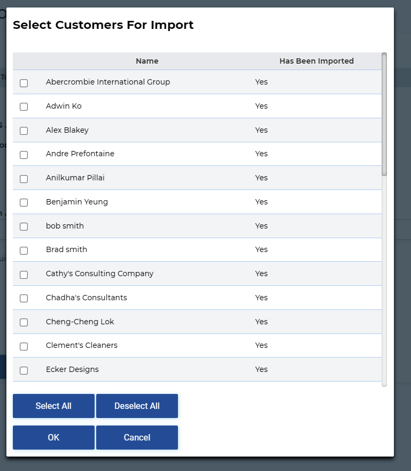Check the Abercrombie International Group checkbox
The height and width of the screenshot is (471, 411).
point(24,83)
